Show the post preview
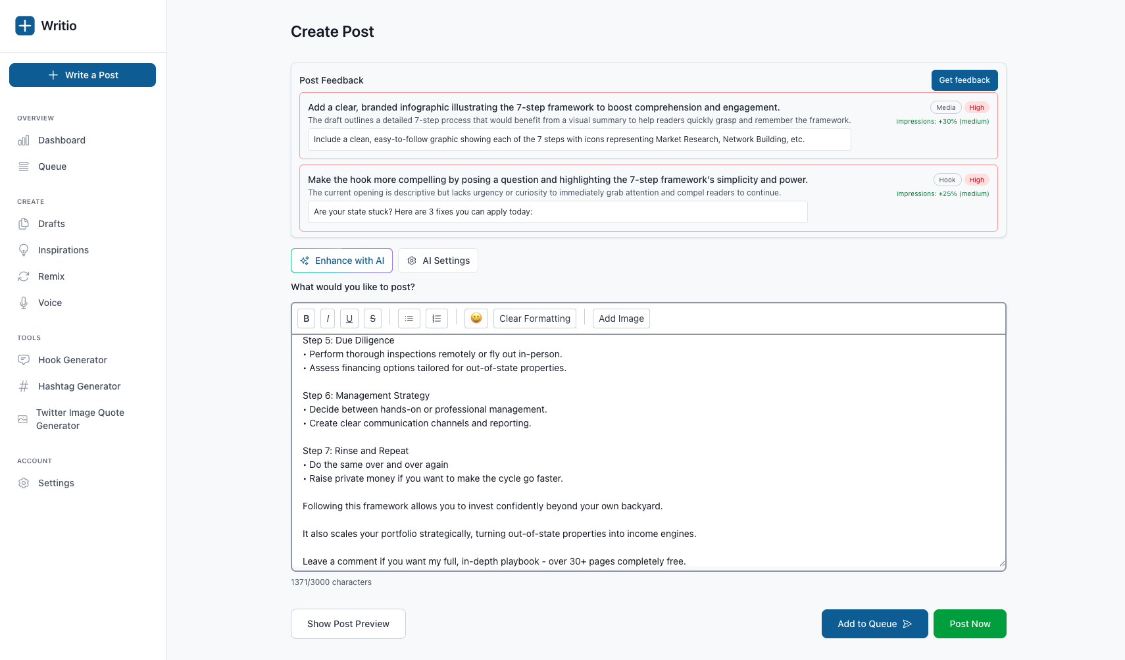Viewport: 1125px width, 660px height. pos(347,623)
